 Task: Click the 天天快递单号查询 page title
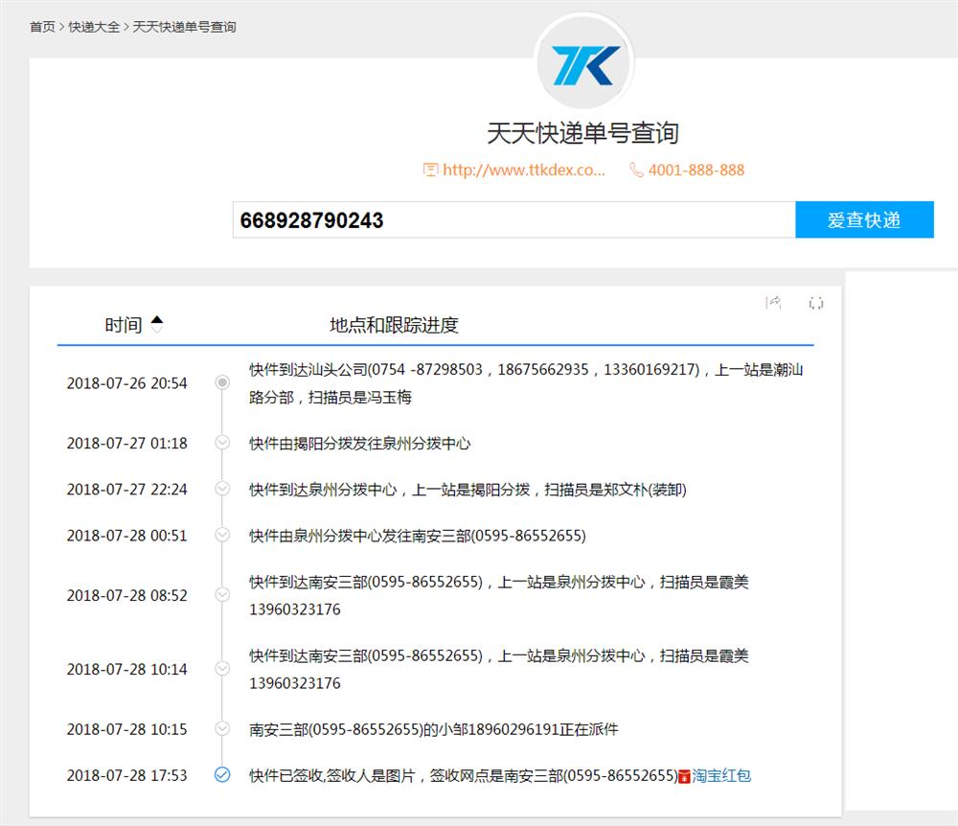point(582,133)
